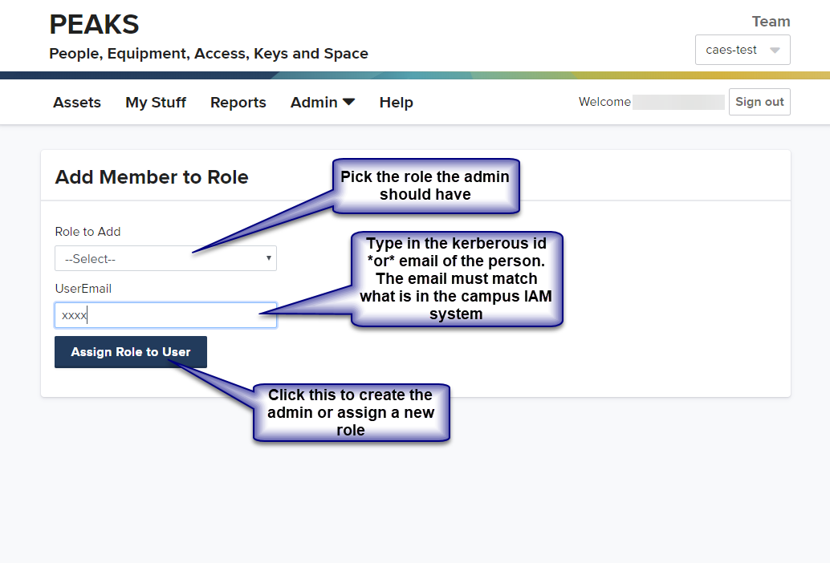This screenshot has width=830, height=563.
Task: Open the My Stuff section
Action: coord(155,102)
